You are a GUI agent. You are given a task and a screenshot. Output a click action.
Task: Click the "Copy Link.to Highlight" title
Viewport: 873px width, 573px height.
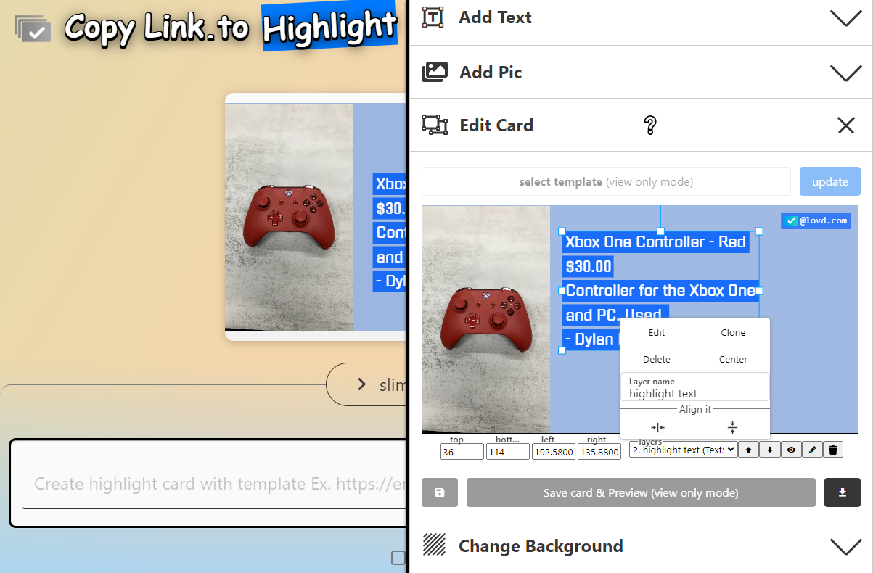coord(230,28)
